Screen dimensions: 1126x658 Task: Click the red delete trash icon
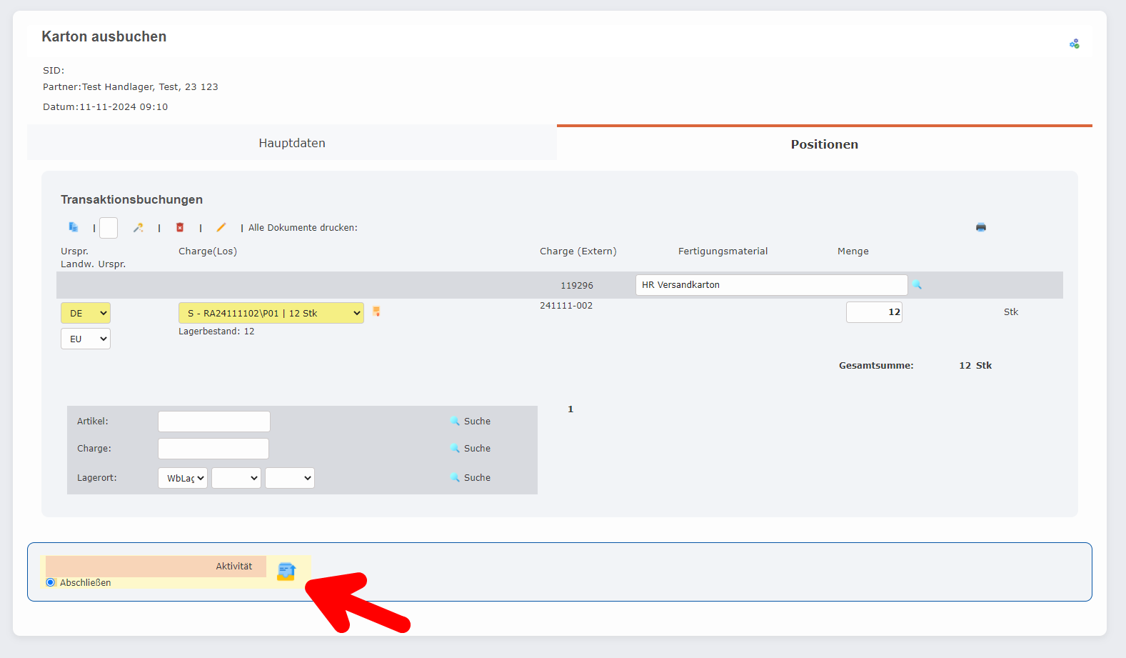(180, 227)
